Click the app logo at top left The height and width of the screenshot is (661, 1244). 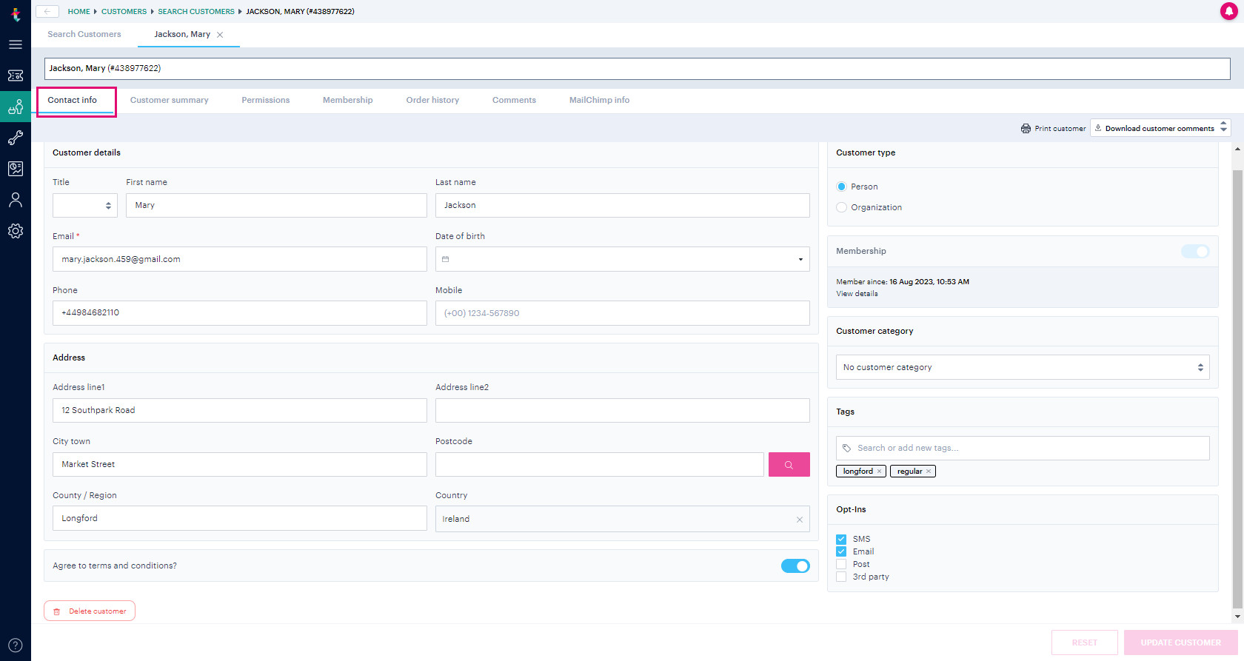pos(16,13)
